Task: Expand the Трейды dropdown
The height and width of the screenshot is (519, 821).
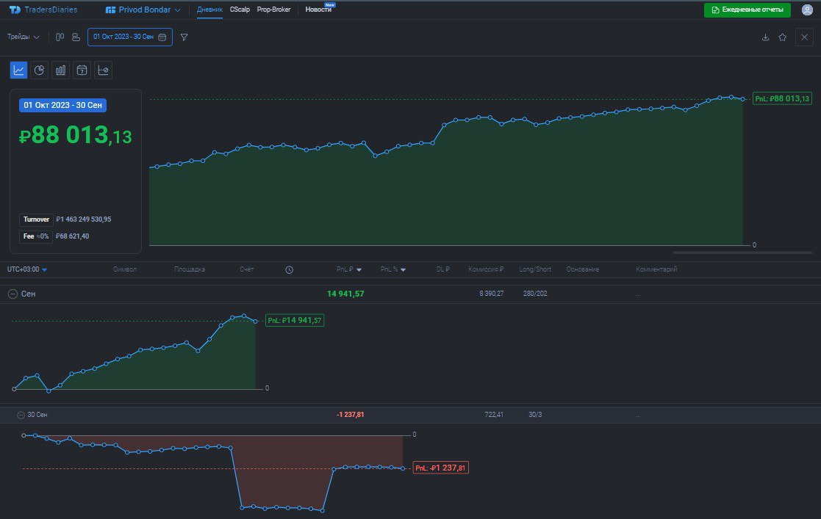Action: (23, 37)
